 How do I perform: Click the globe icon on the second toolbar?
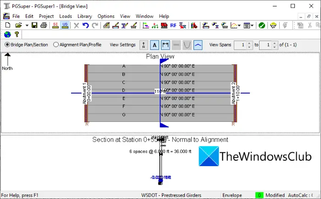tap(8, 34)
